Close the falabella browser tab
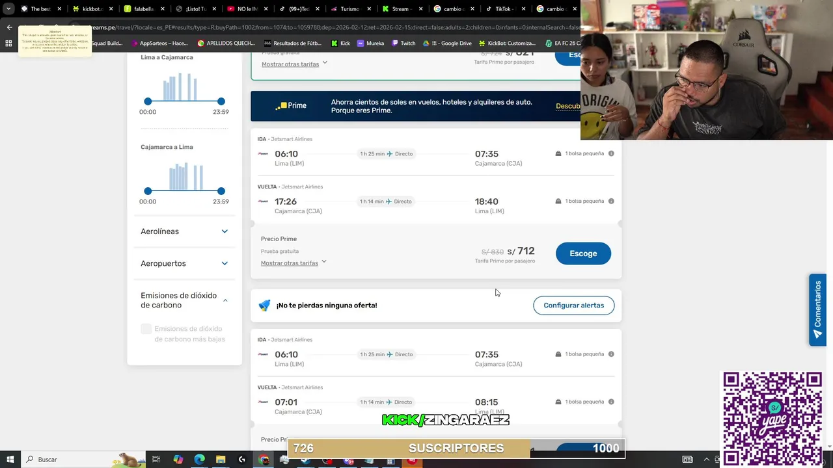Screen dimensions: 833x468 point(163,9)
